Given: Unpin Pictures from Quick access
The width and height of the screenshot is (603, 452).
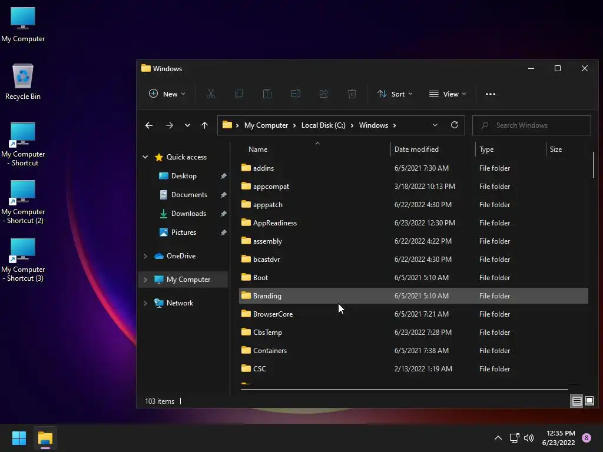Looking at the screenshot, I should [223, 232].
